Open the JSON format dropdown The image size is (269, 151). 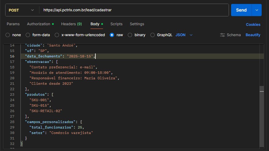[184, 35]
